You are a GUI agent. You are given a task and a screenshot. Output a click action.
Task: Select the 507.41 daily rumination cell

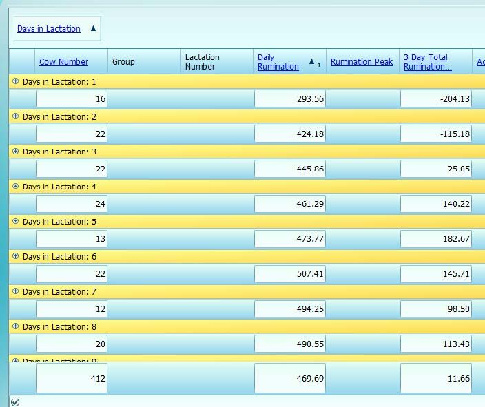[x=290, y=273]
